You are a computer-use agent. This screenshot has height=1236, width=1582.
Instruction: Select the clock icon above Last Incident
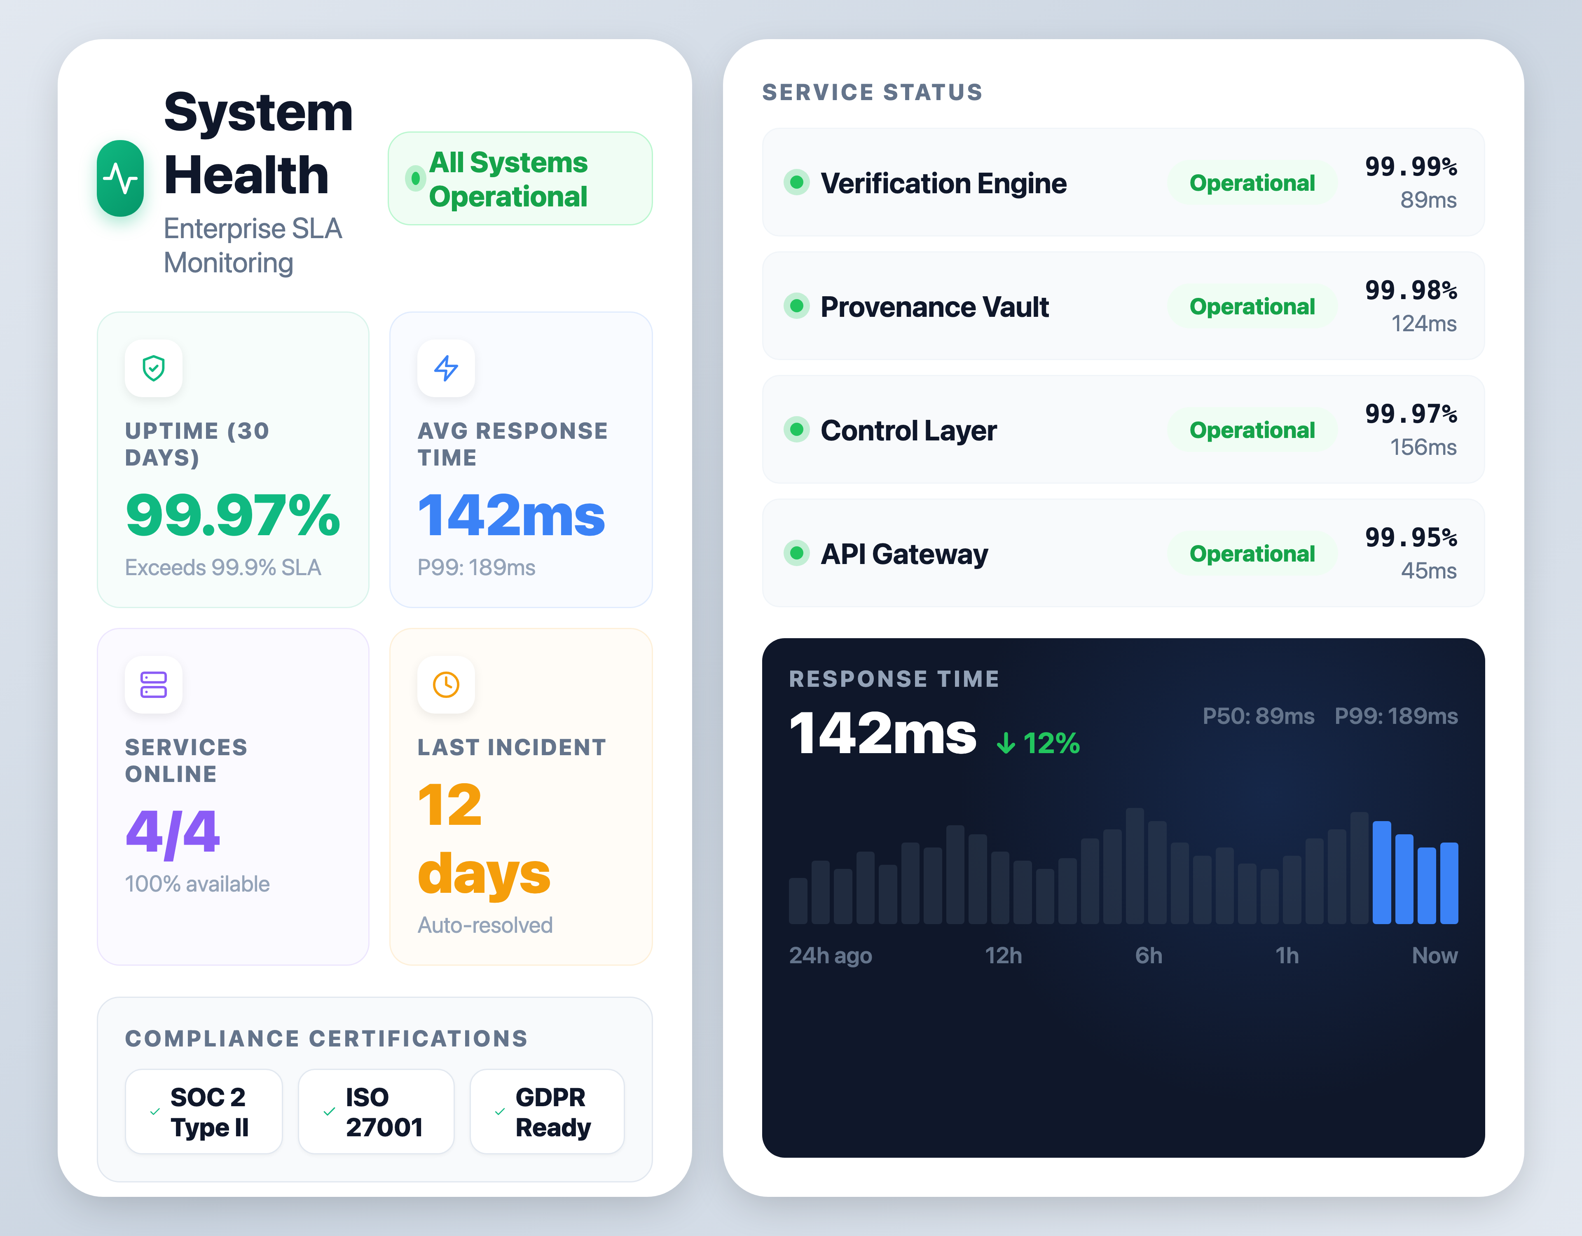coord(445,685)
